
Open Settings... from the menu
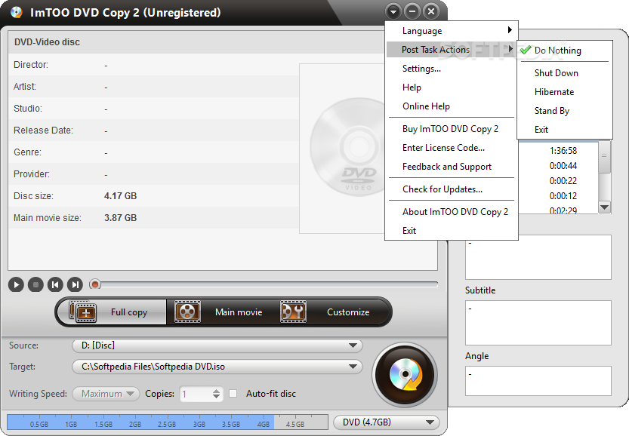click(452, 69)
